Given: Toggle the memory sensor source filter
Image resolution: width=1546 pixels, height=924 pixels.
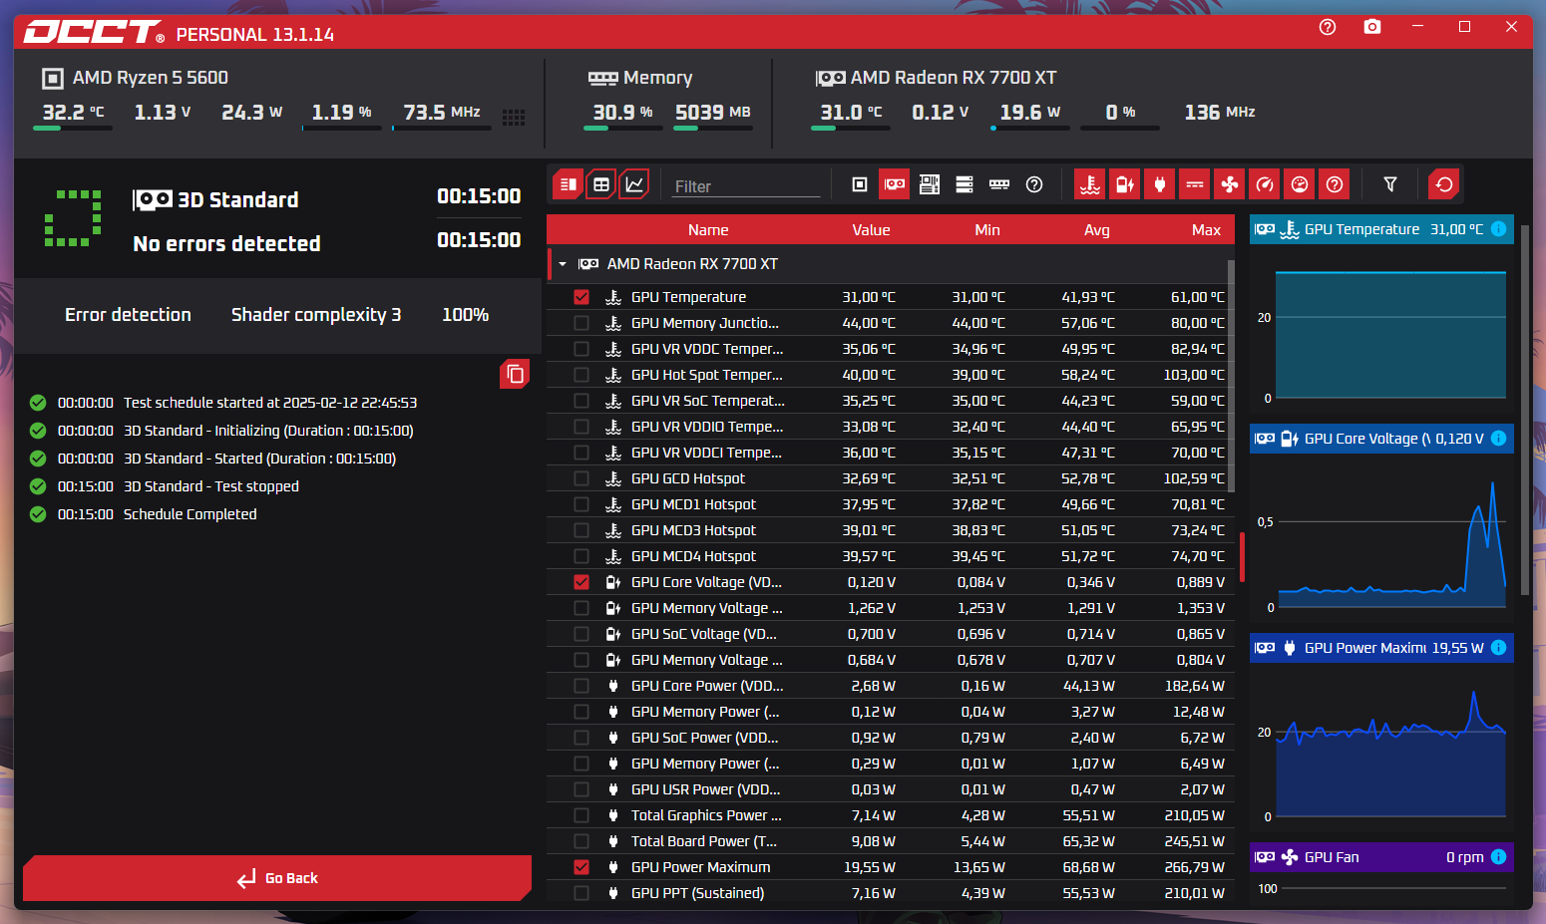Looking at the screenshot, I should [x=999, y=184].
